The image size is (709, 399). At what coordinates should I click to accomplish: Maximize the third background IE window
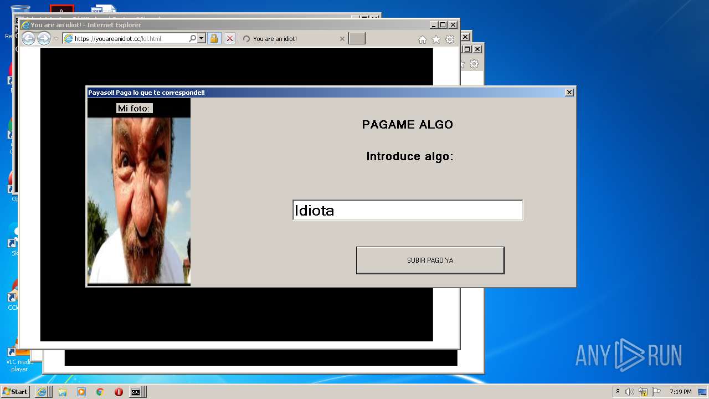click(x=467, y=49)
